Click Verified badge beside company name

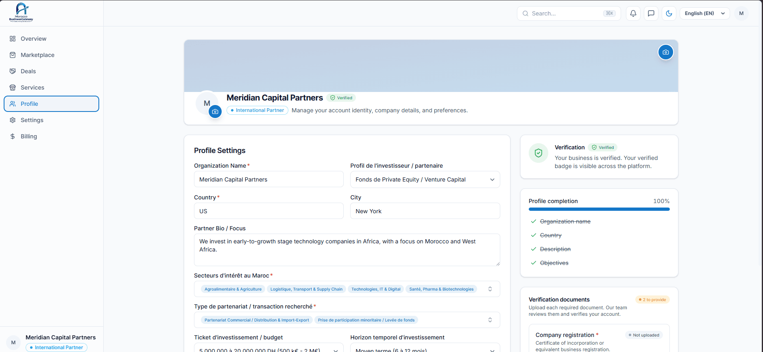tap(341, 98)
